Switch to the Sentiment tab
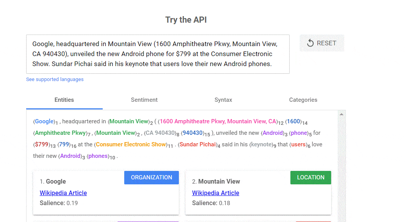 [x=144, y=100]
